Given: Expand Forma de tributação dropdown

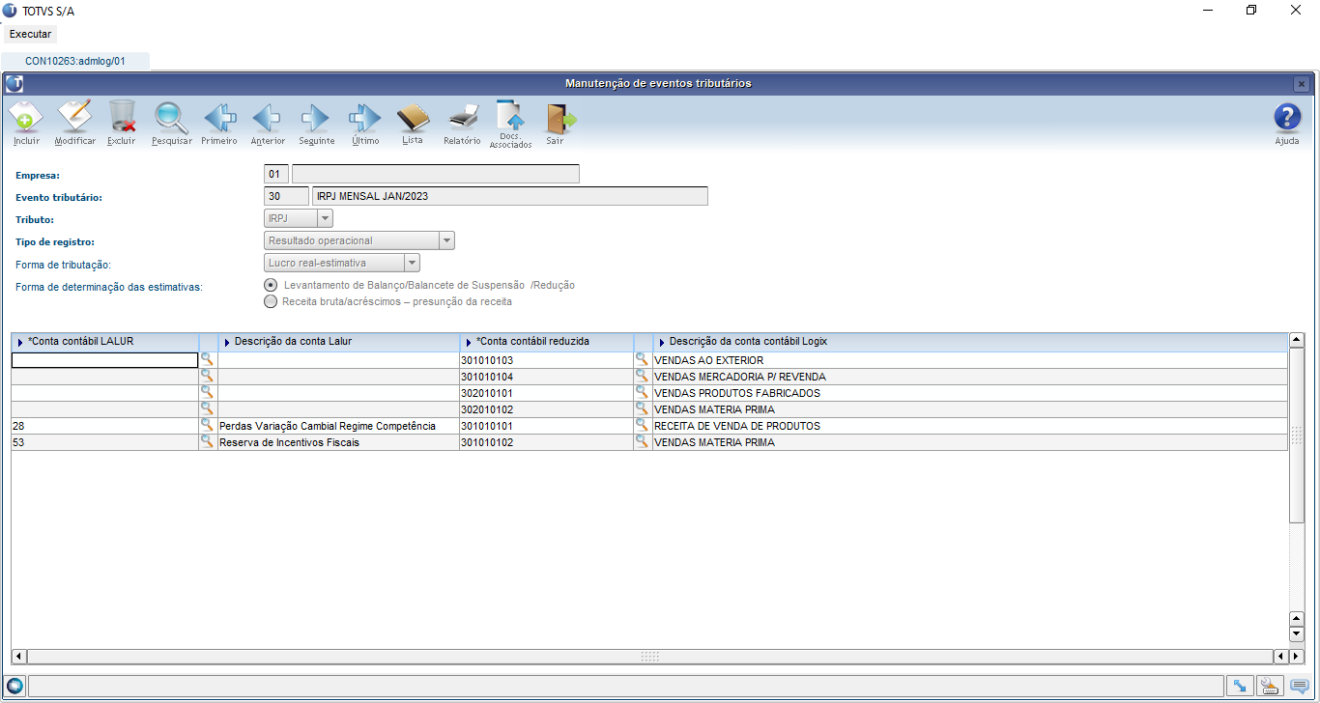Looking at the screenshot, I should [412, 263].
